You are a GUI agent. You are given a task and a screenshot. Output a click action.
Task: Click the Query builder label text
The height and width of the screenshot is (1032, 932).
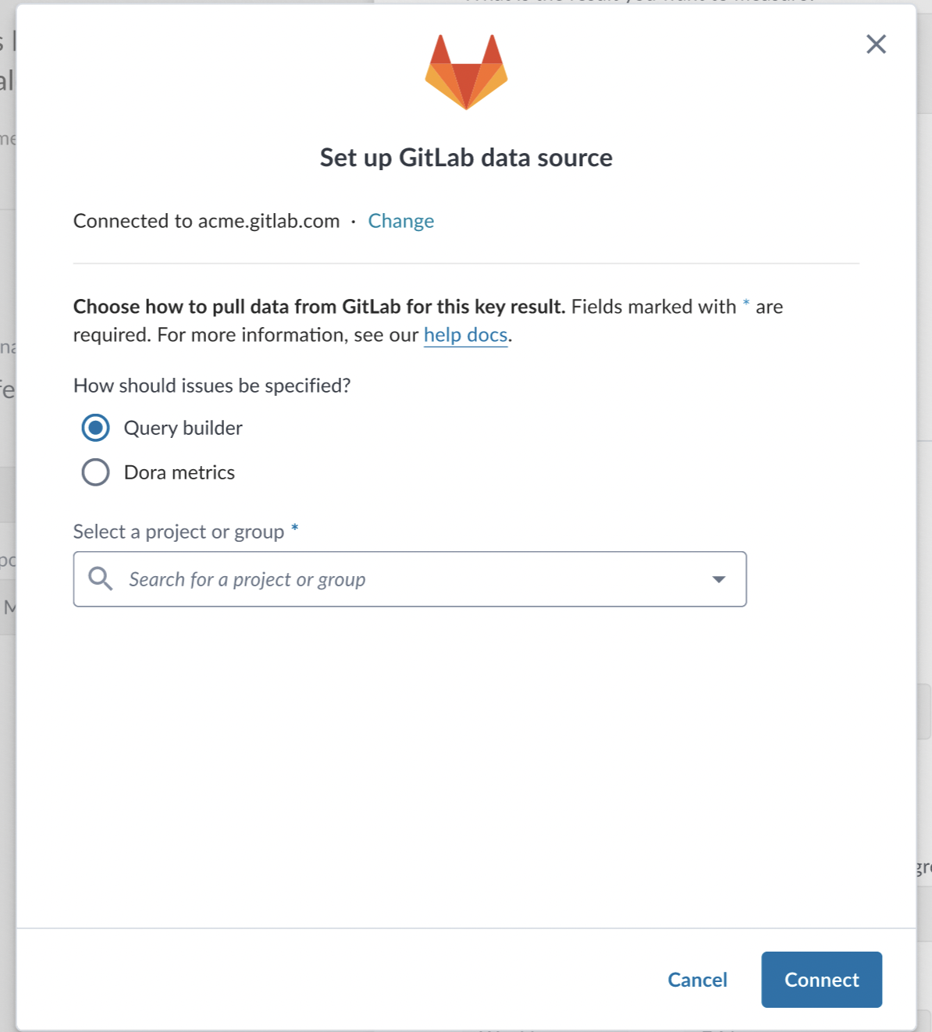pos(183,428)
